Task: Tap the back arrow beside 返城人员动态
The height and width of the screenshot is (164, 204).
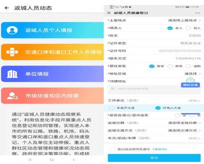Action: [x=7, y=8]
